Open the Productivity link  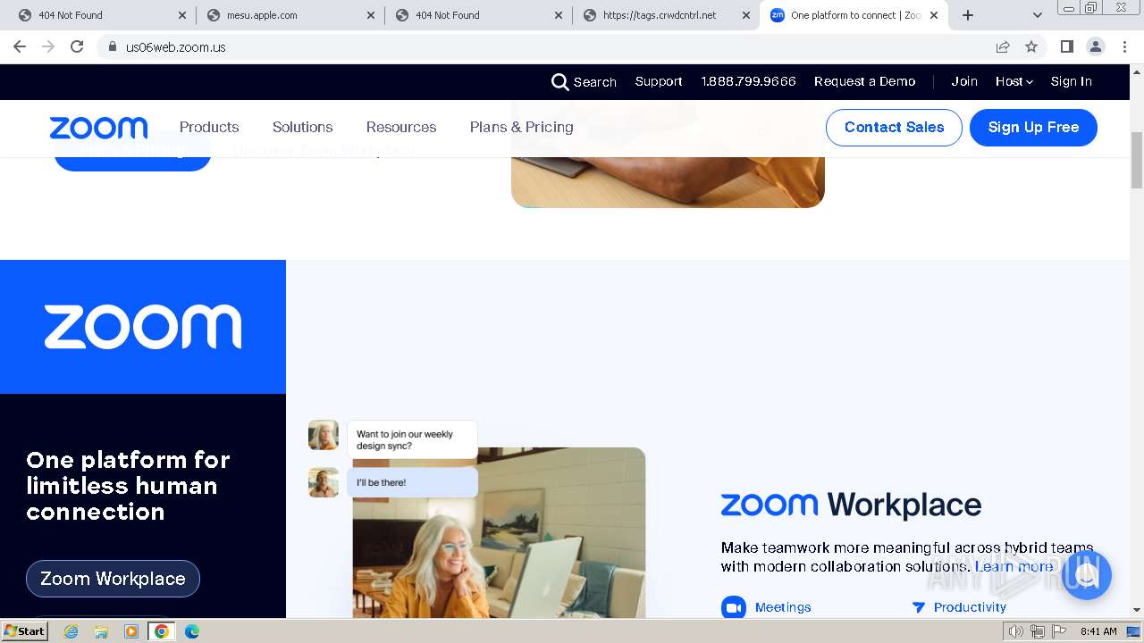coord(970,607)
